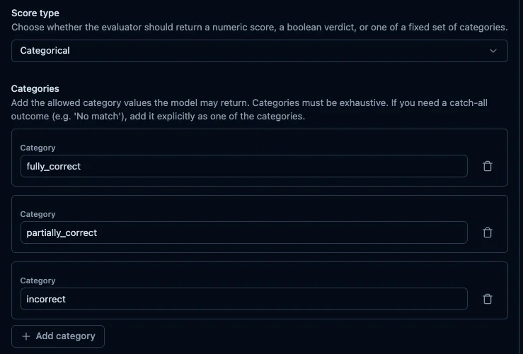Click into the partially_correct text field
Viewport: 523px width, 354px height.
click(x=244, y=232)
